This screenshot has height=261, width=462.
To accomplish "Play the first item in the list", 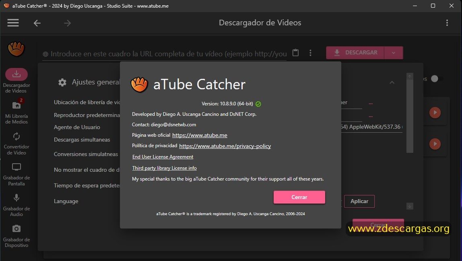I will pyautogui.click(x=435, y=113).
